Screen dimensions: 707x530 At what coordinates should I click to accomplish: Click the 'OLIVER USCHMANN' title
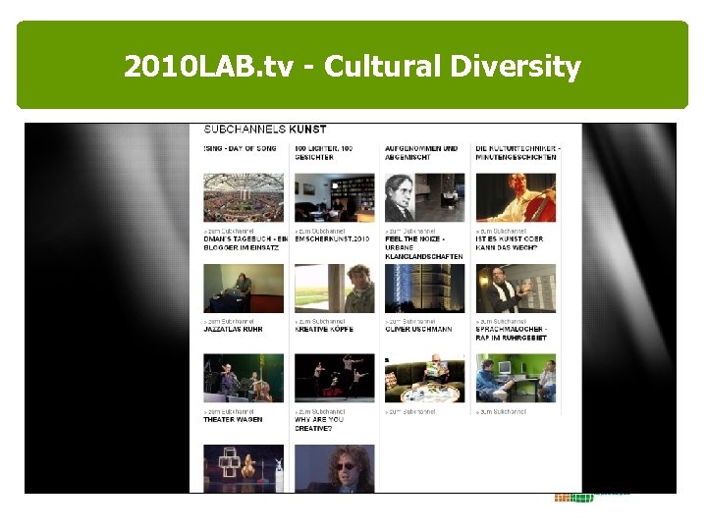[x=418, y=329]
